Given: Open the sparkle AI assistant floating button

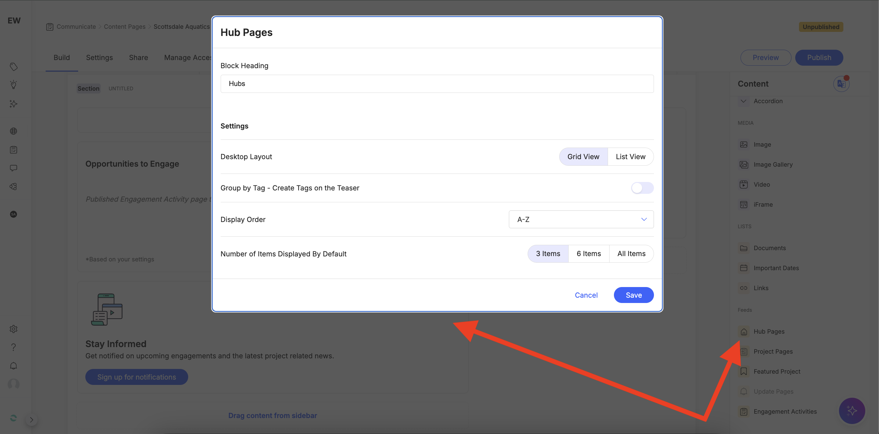Looking at the screenshot, I should [x=852, y=411].
